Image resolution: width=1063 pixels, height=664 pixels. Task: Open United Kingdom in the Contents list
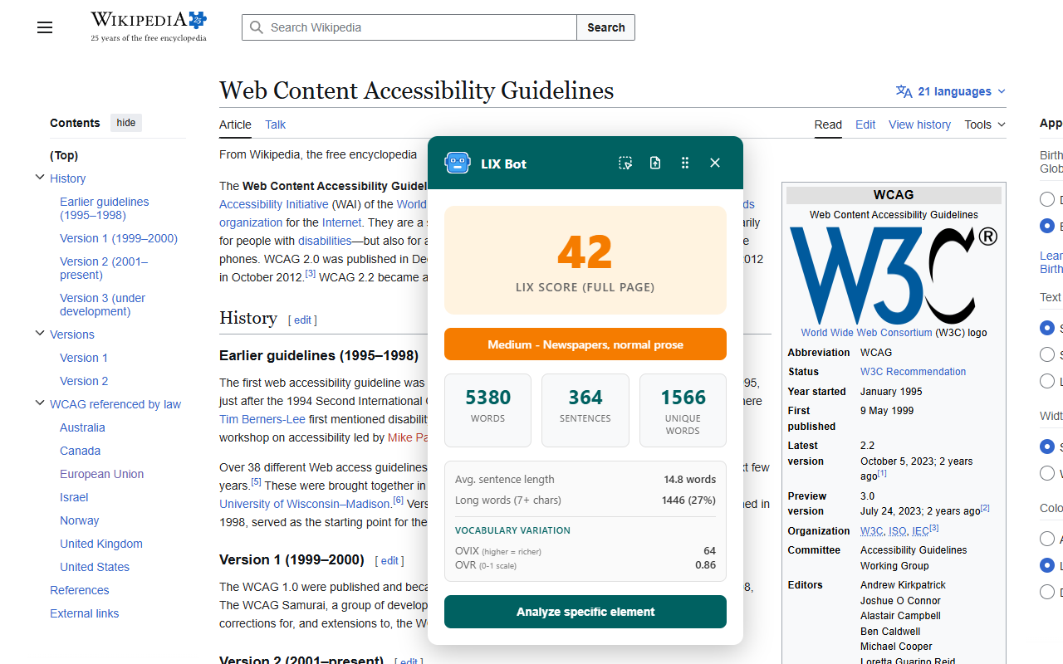[x=101, y=544]
